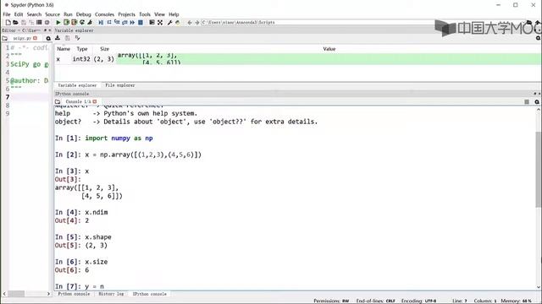This screenshot has width=542, height=304.
Task: Open the Debug menu
Action: click(83, 14)
